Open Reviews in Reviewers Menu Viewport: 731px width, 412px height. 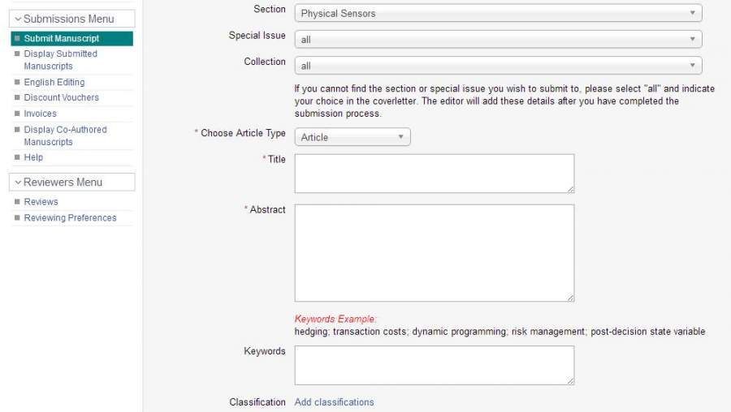pos(41,202)
